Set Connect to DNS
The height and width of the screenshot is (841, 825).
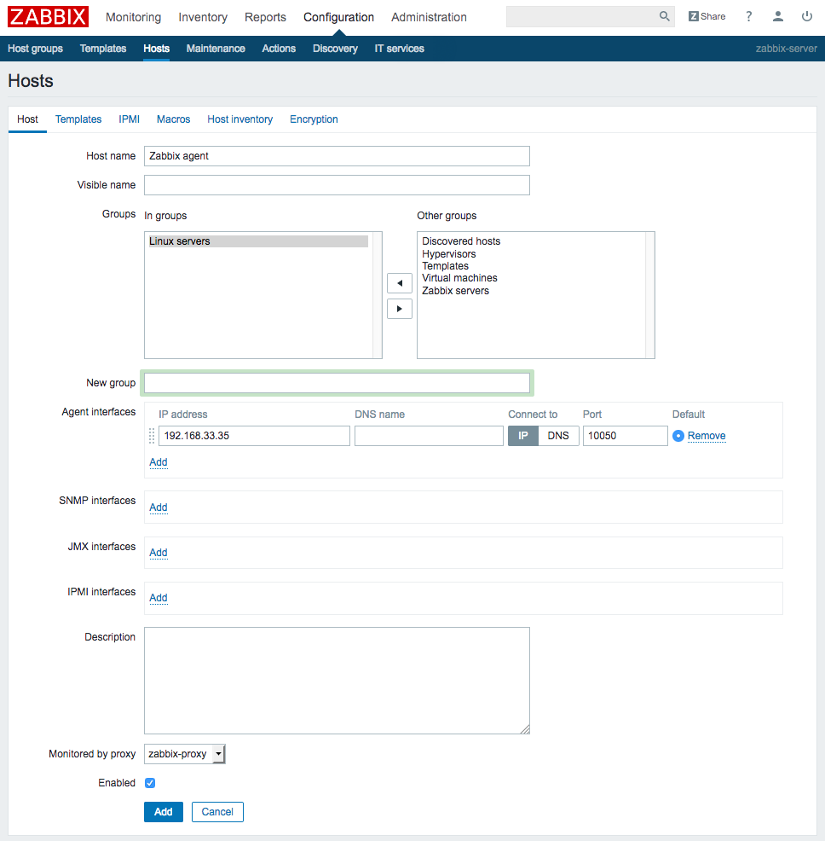(558, 436)
